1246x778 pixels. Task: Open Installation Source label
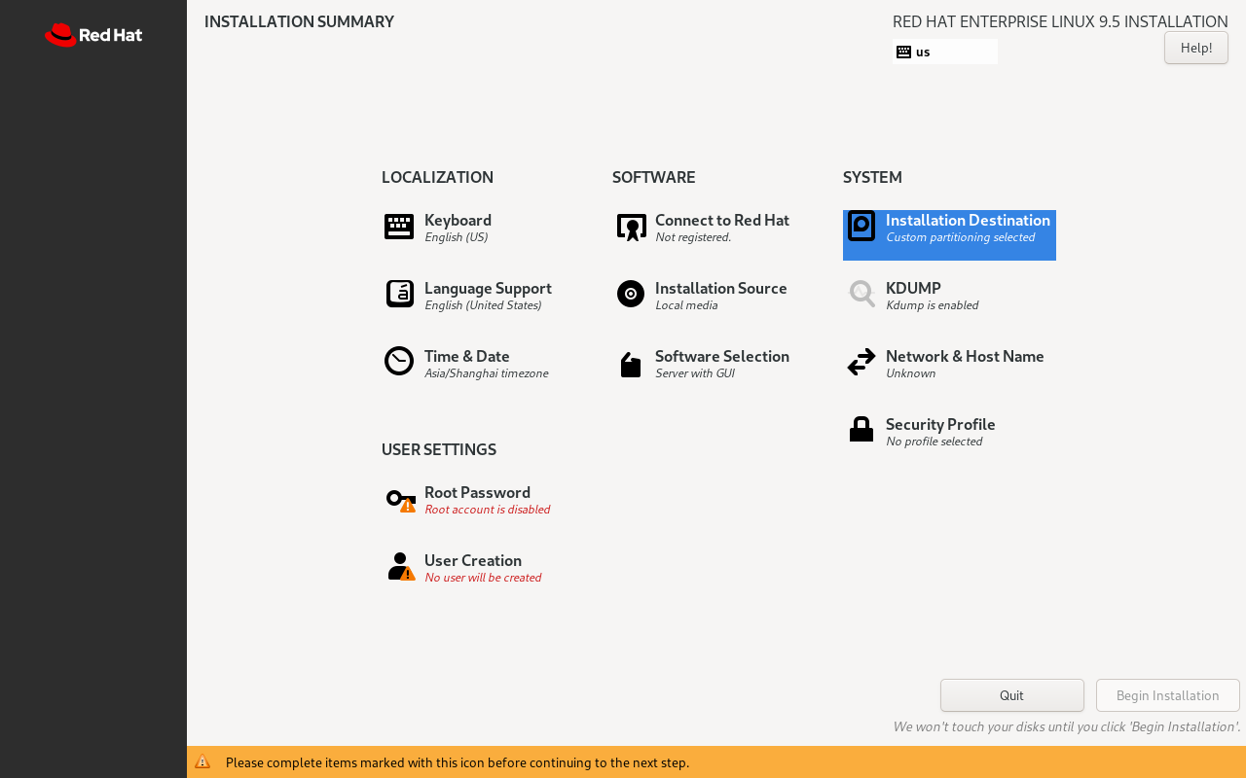click(721, 288)
